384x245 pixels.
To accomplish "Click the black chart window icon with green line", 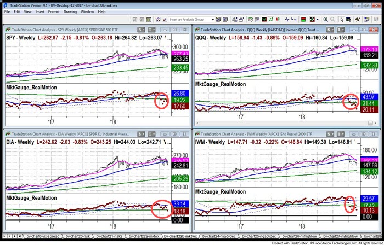I will pos(264,20).
